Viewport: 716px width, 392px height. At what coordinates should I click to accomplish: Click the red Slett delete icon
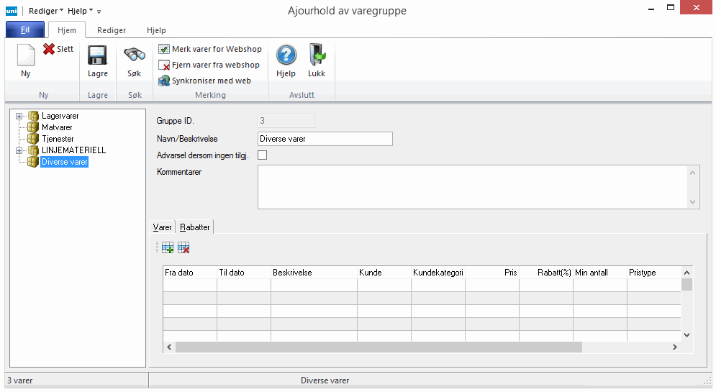(x=49, y=49)
